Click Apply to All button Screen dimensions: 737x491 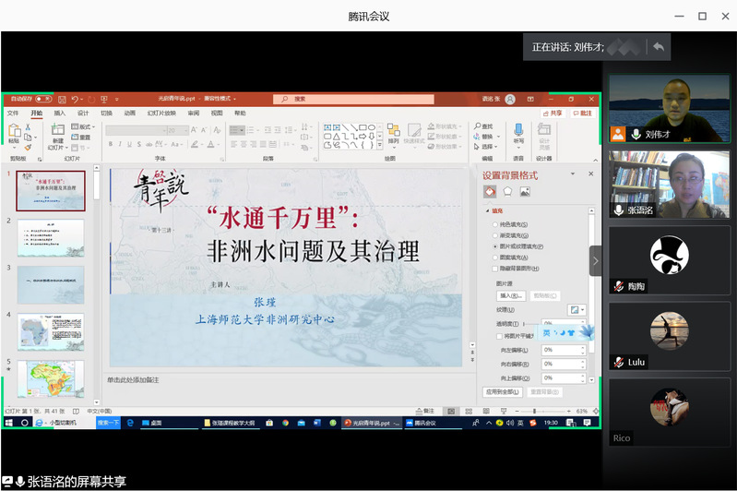point(503,391)
